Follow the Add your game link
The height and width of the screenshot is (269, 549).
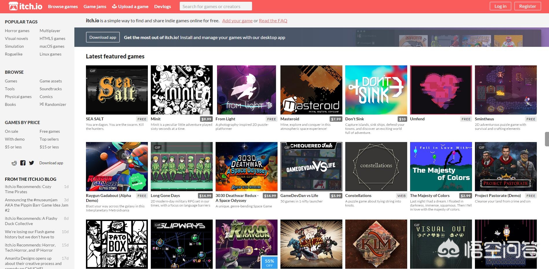pos(237,21)
